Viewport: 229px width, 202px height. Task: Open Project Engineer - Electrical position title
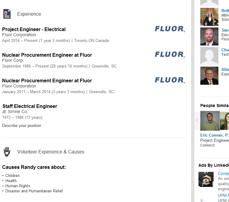tap(34, 30)
